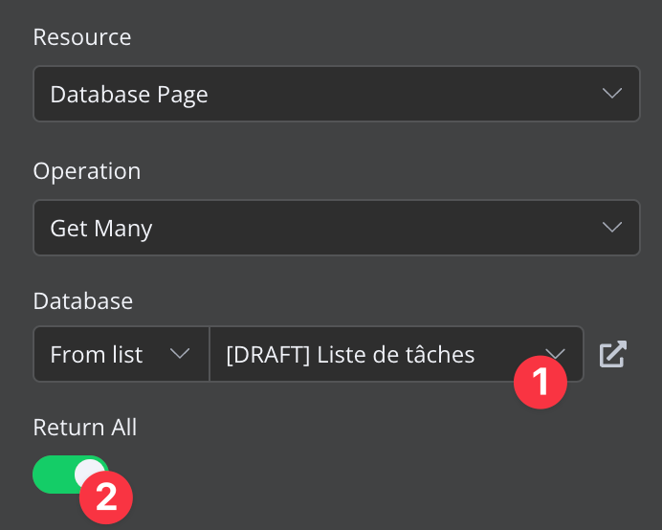Click the chevron icon in Resource field
This screenshot has width=662, height=530.
611,94
